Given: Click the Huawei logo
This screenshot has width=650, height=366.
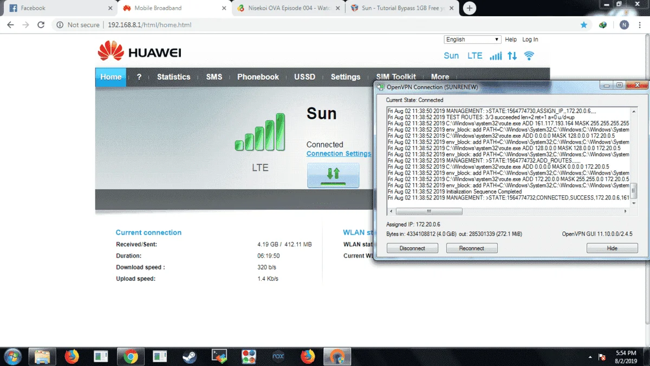Looking at the screenshot, I should pos(139,52).
